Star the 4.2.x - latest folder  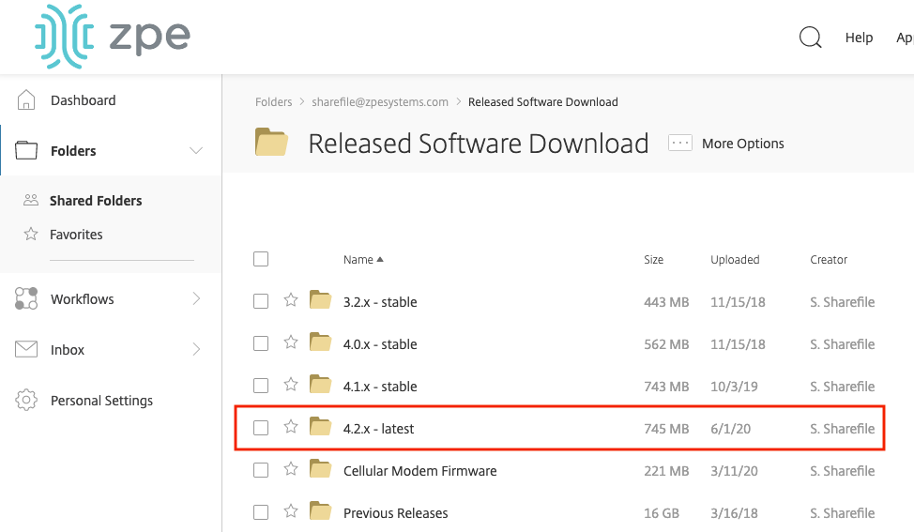(x=291, y=427)
